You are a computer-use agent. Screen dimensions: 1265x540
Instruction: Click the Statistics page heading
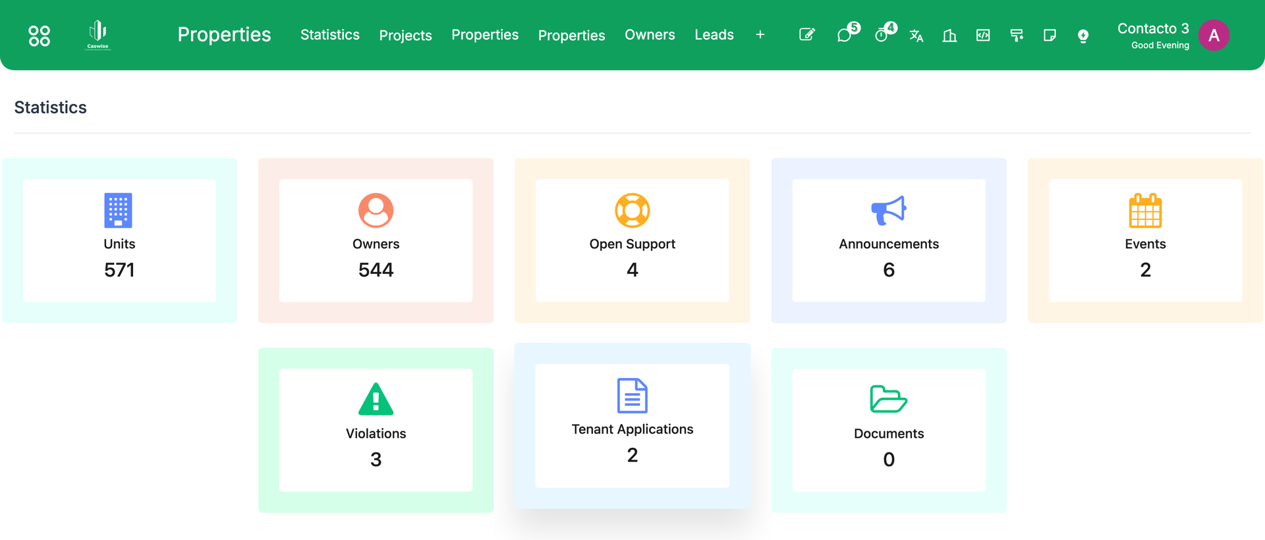point(51,107)
